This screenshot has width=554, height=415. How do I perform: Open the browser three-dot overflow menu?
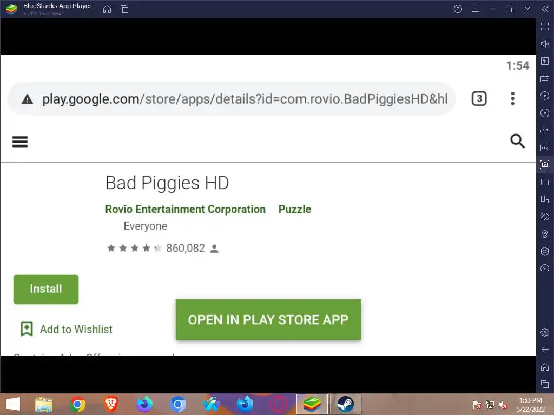pos(512,99)
